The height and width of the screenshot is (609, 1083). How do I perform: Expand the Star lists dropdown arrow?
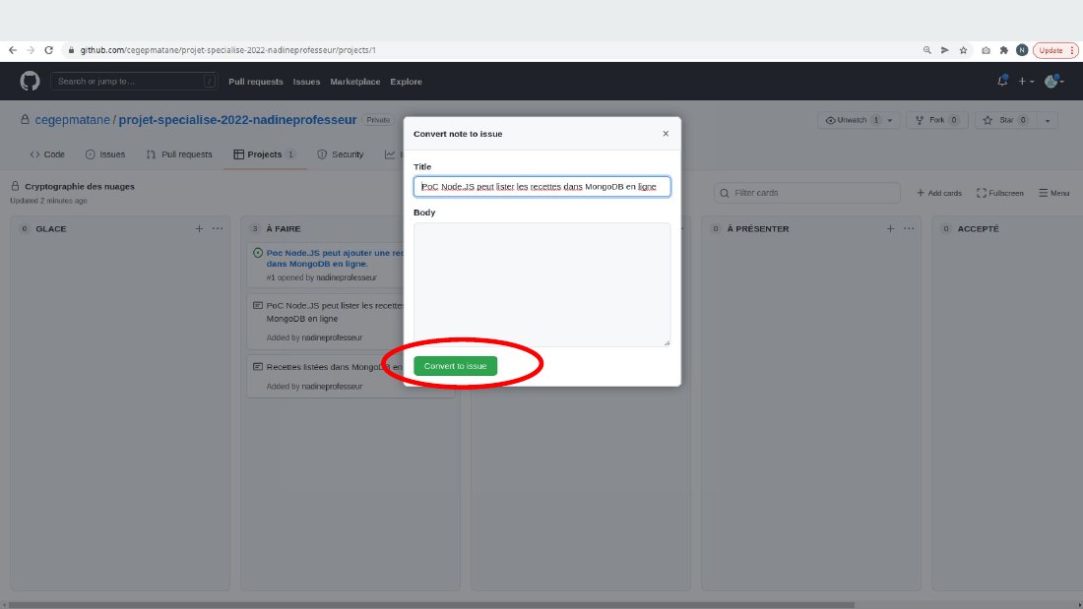point(1048,120)
